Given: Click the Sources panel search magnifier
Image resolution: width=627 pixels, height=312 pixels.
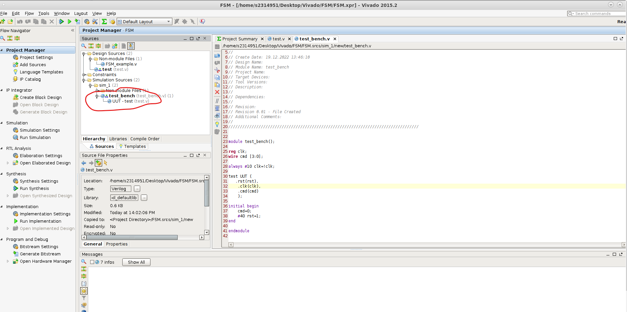Looking at the screenshot, I should tap(84, 46).
